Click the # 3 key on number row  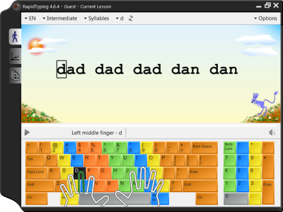coord(70,148)
